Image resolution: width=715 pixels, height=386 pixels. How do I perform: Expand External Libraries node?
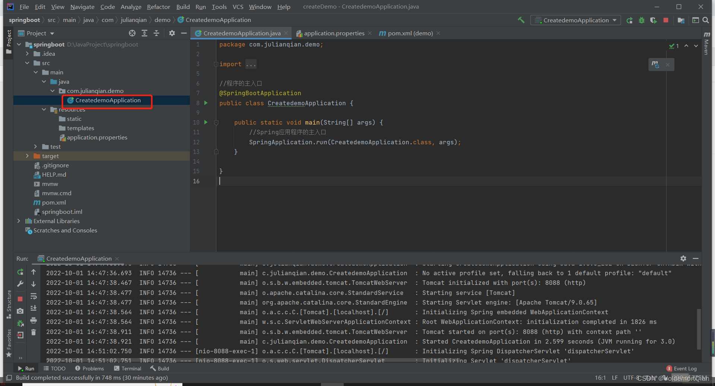[19, 221]
